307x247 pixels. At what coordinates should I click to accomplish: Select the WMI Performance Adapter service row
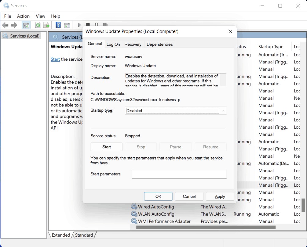pyautogui.click(x=215, y=221)
